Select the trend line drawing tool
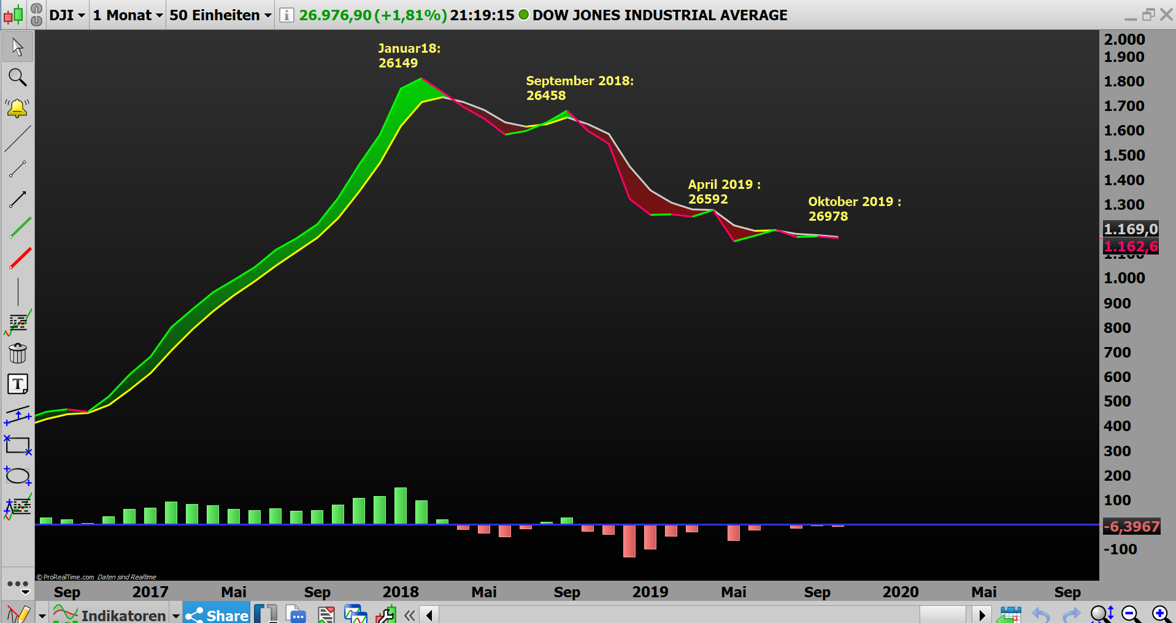 pos(18,139)
